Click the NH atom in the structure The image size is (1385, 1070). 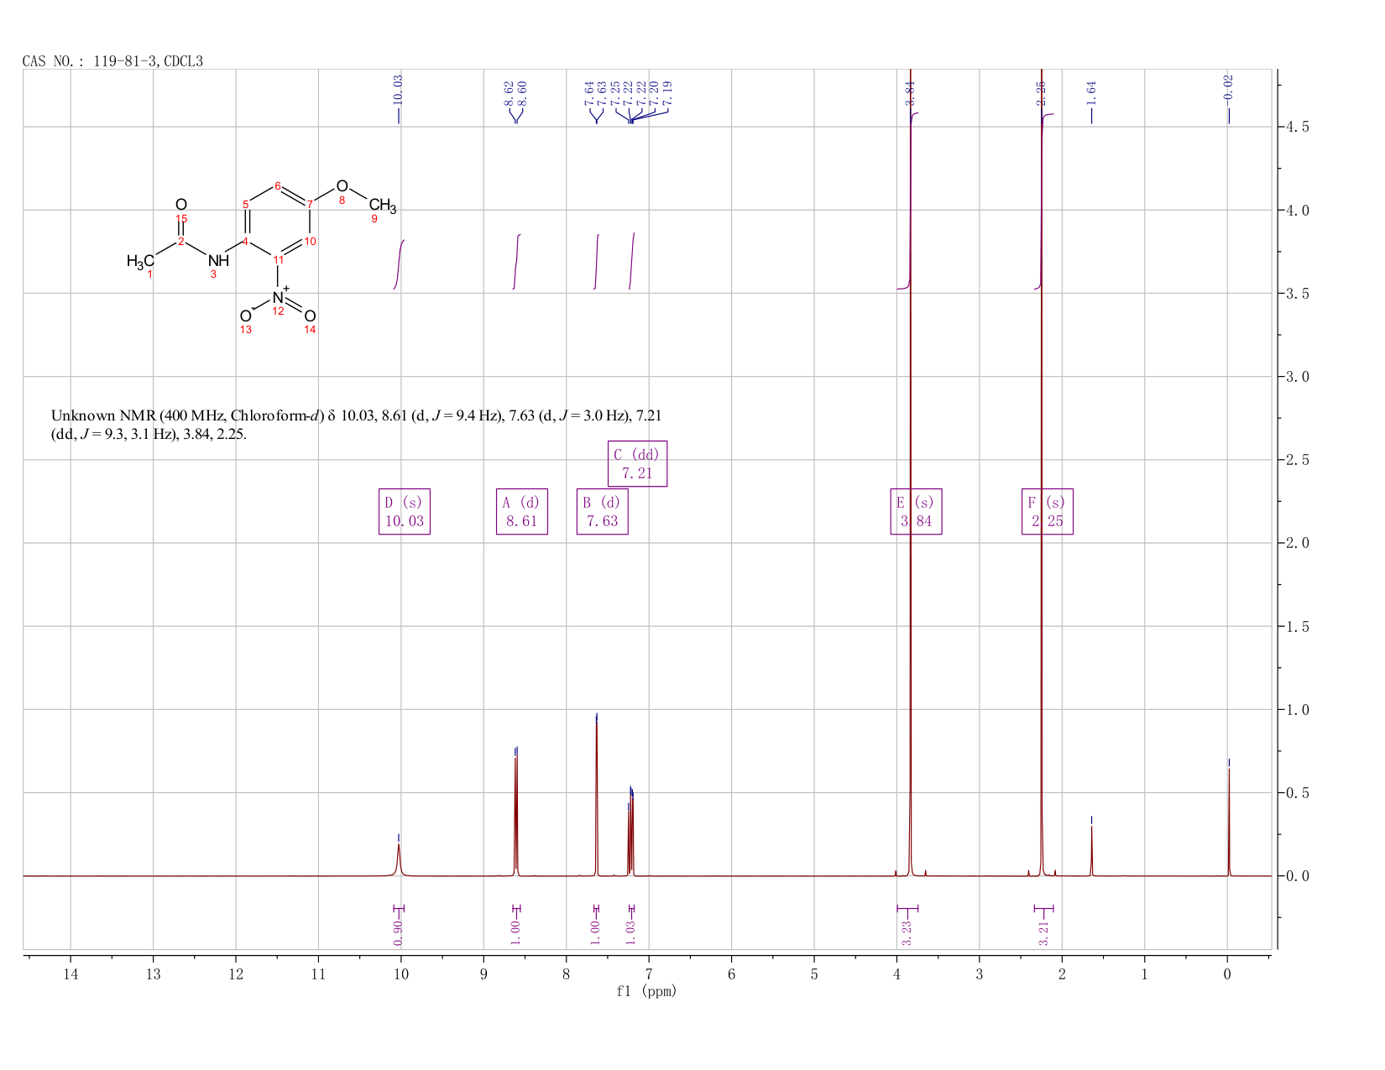point(218,260)
